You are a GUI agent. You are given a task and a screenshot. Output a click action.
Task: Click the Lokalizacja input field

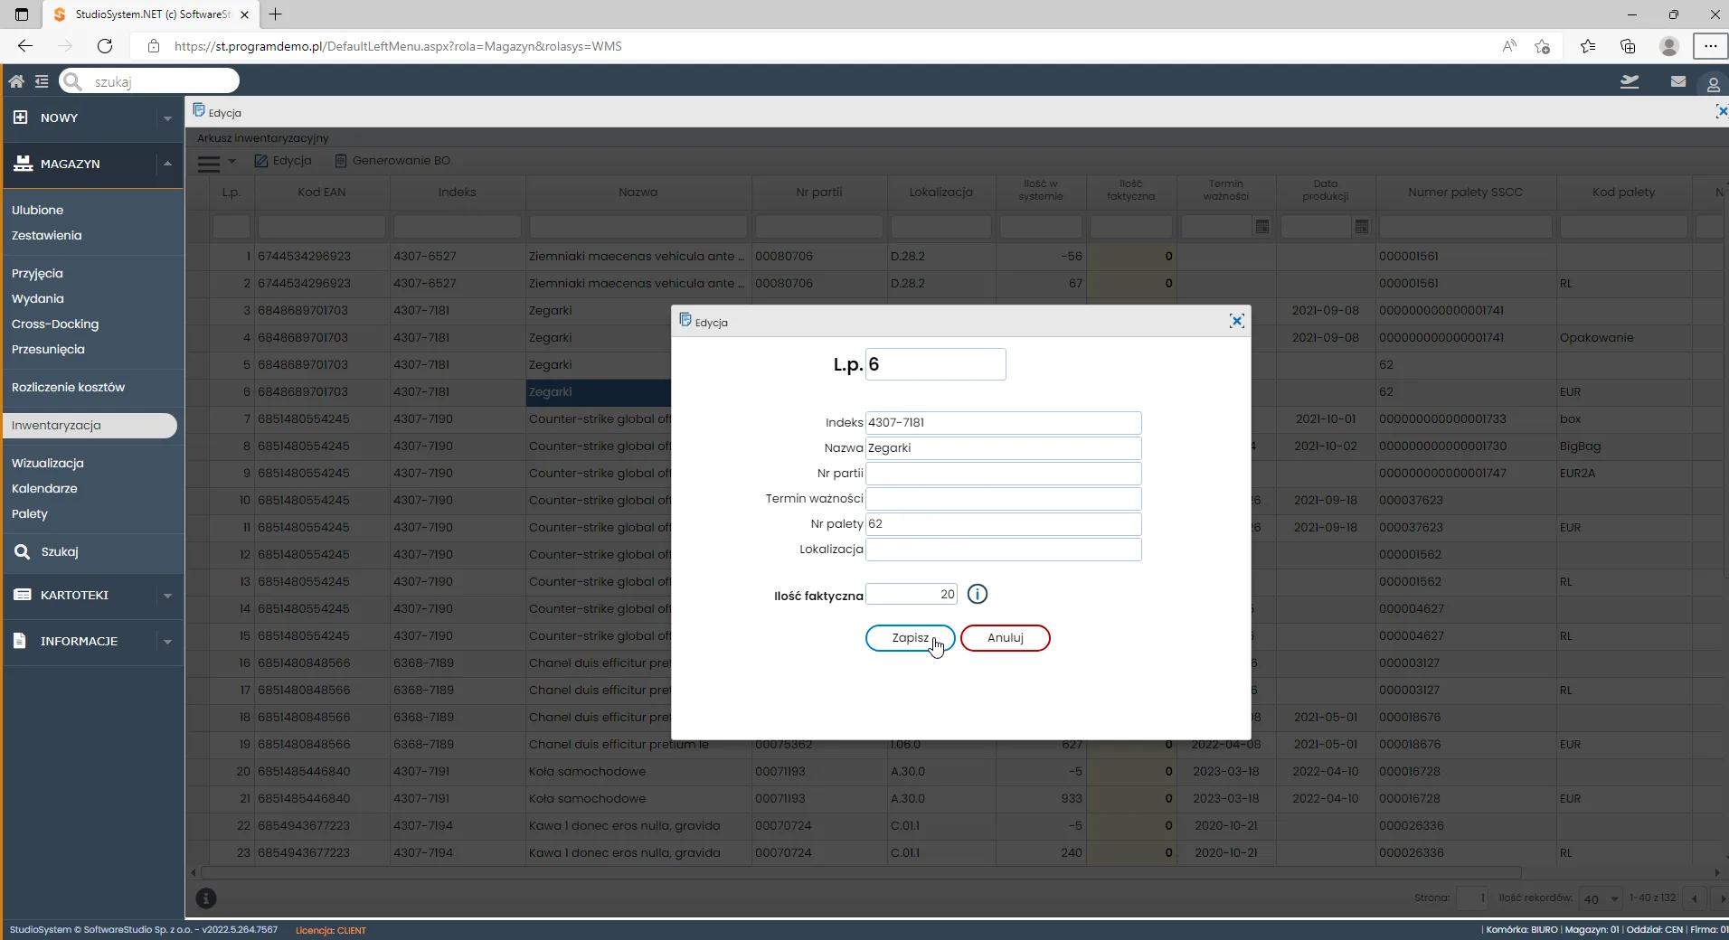click(1003, 550)
